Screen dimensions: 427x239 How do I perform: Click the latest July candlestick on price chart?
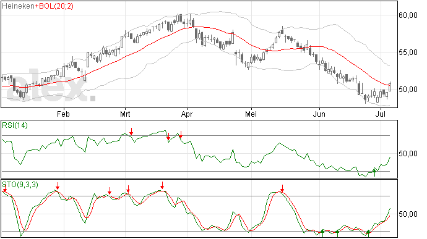click(390, 86)
